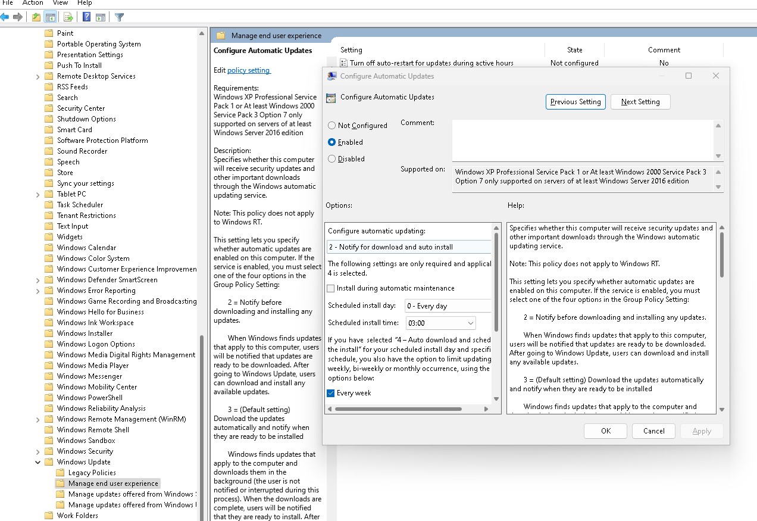Click the Up One Level folder icon
The width and height of the screenshot is (757, 521).
pyautogui.click(x=36, y=17)
